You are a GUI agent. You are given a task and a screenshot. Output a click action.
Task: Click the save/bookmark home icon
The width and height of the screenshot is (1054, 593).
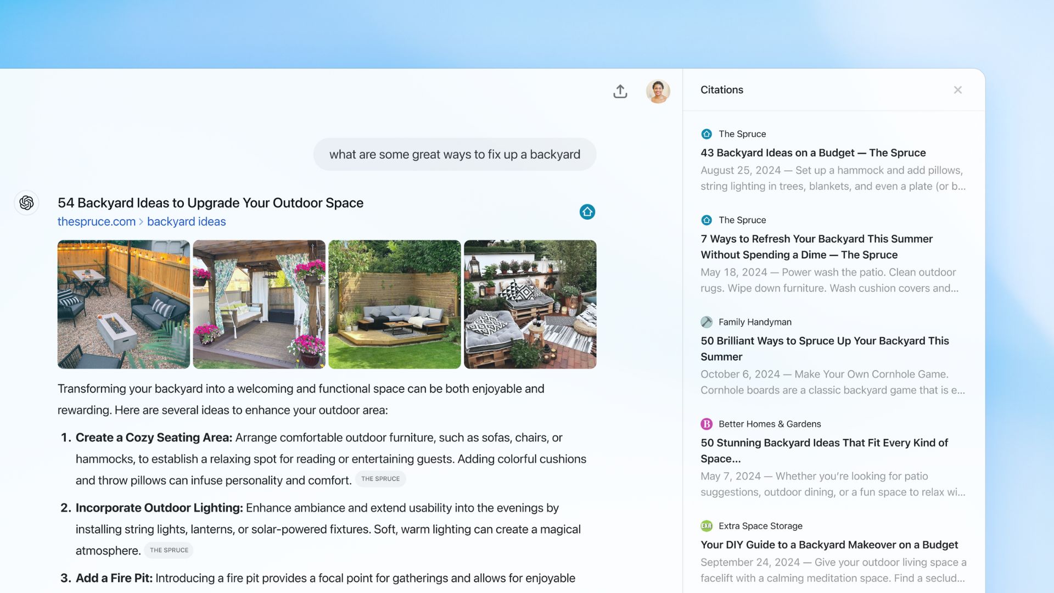587,211
